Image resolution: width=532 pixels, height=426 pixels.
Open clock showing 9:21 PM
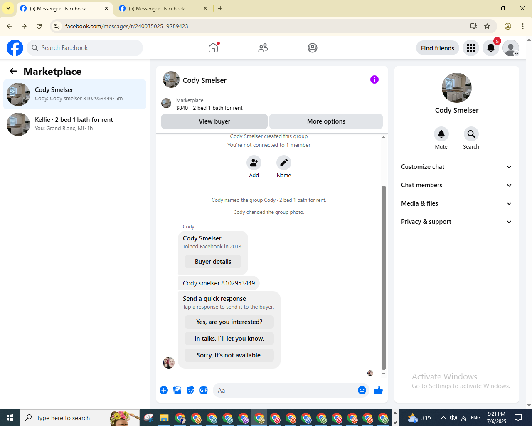497,418
